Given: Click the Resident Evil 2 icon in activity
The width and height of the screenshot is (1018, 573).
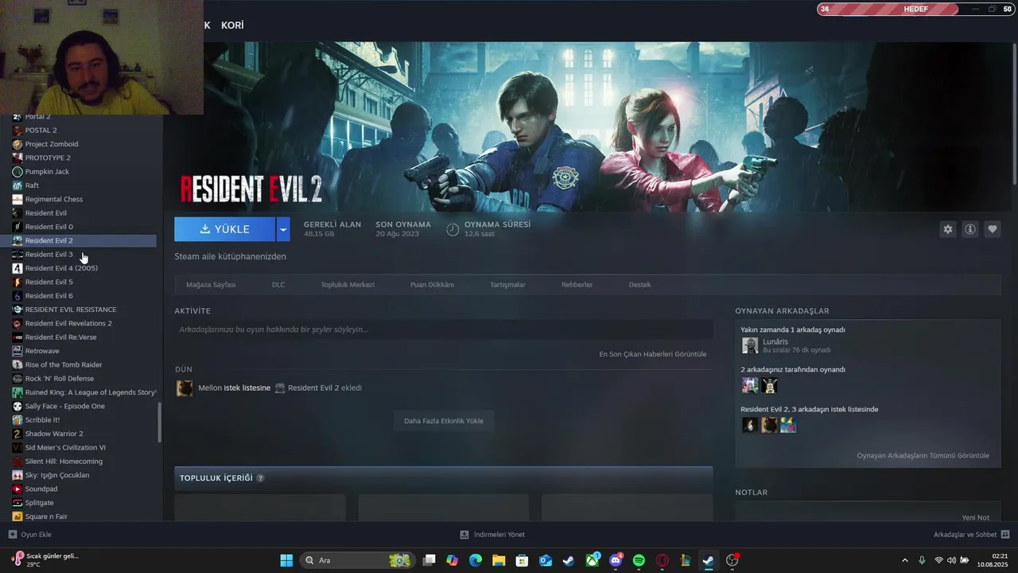Looking at the screenshot, I should point(280,388).
